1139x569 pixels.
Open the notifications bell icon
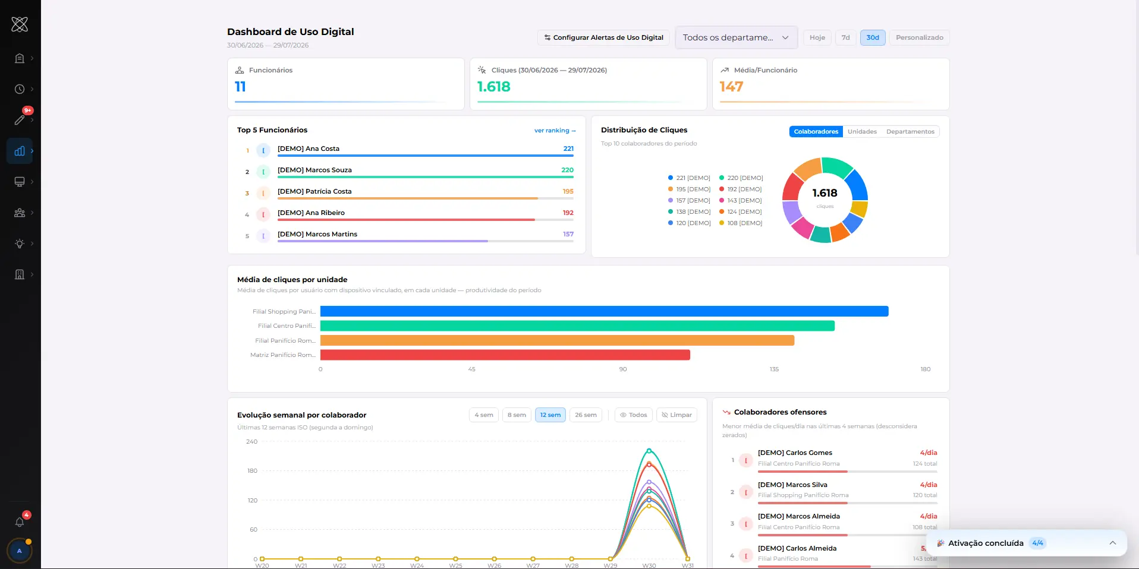[x=20, y=522]
